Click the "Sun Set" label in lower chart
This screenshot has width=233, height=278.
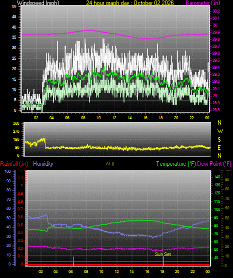(163, 254)
